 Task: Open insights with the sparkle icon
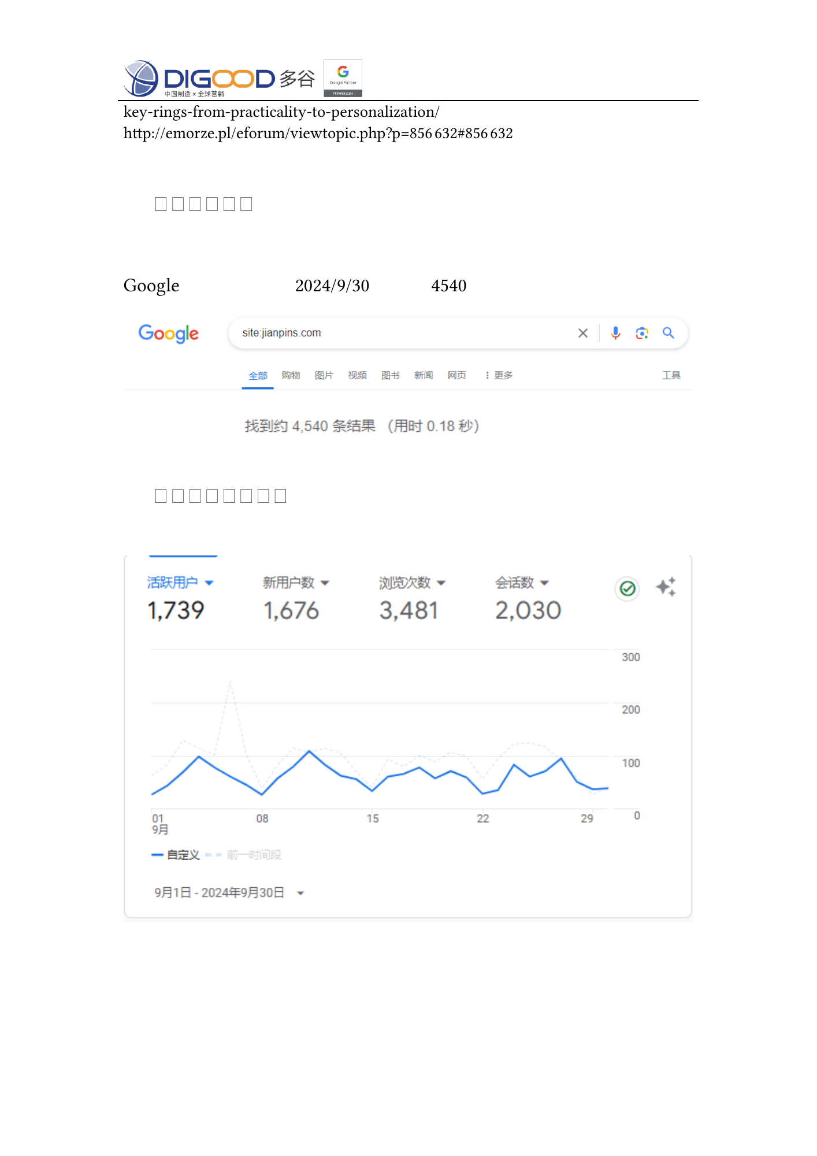tap(666, 587)
